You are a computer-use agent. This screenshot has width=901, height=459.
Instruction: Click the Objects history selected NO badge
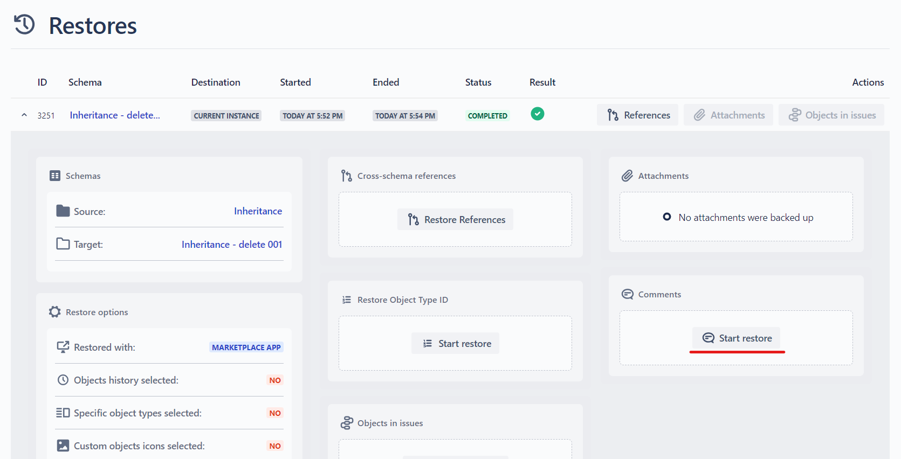[x=275, y=380]
